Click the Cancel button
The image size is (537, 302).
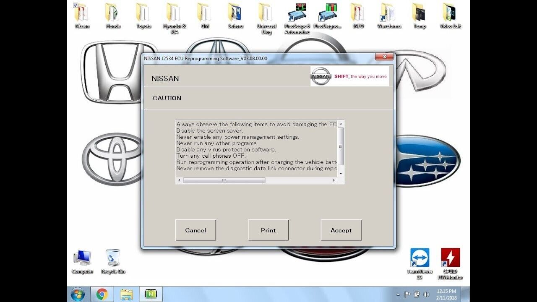[196, 230]
